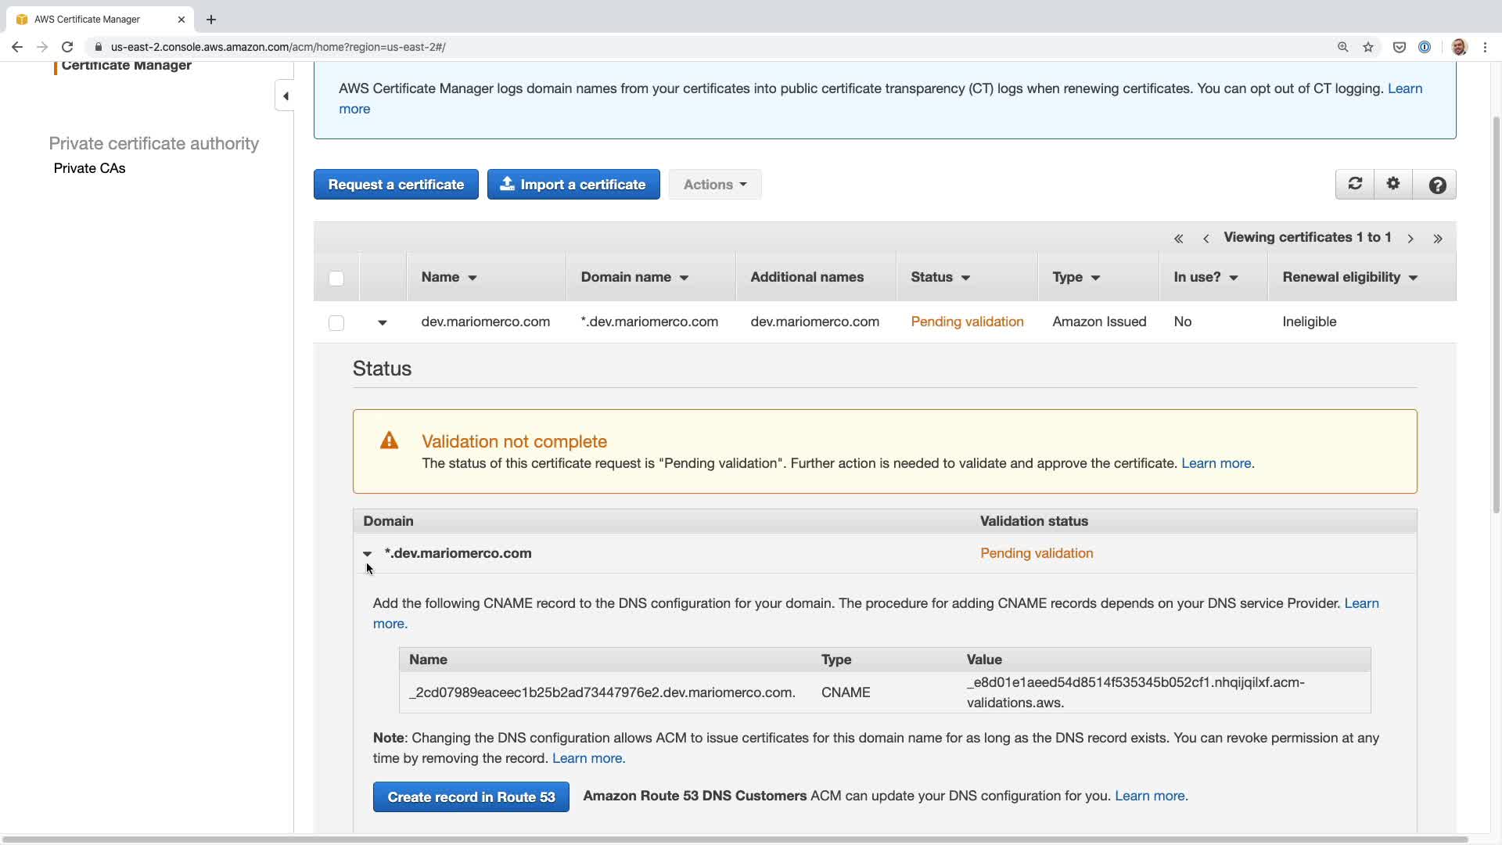Open the Actions dropdown menu
This screenshot has height=845, width=1502.
(x=714, y=185)
